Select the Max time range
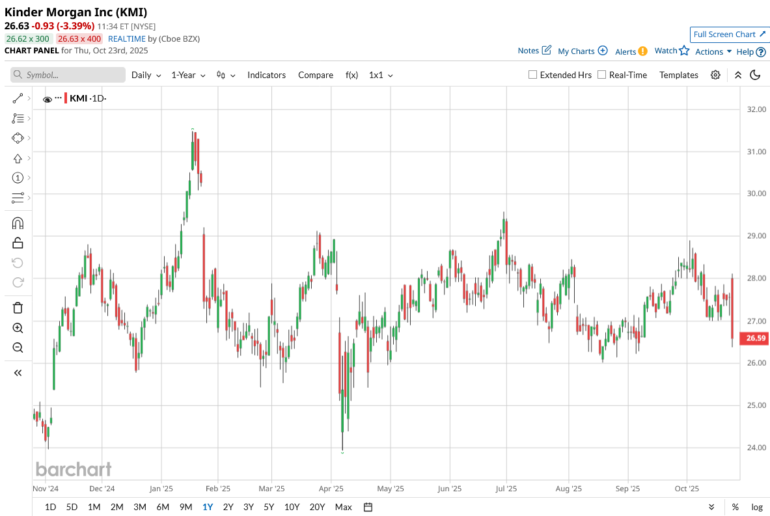Screen dimensions: 770x516 343,507
